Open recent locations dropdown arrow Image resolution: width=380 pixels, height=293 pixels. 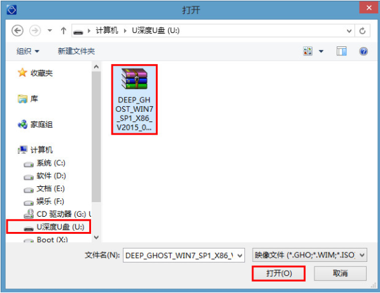click(50, 31)
